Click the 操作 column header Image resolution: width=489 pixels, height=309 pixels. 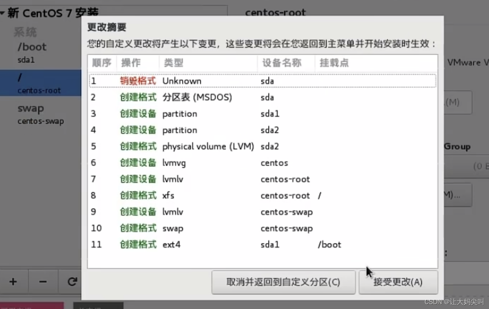click(x=138, y=63)
